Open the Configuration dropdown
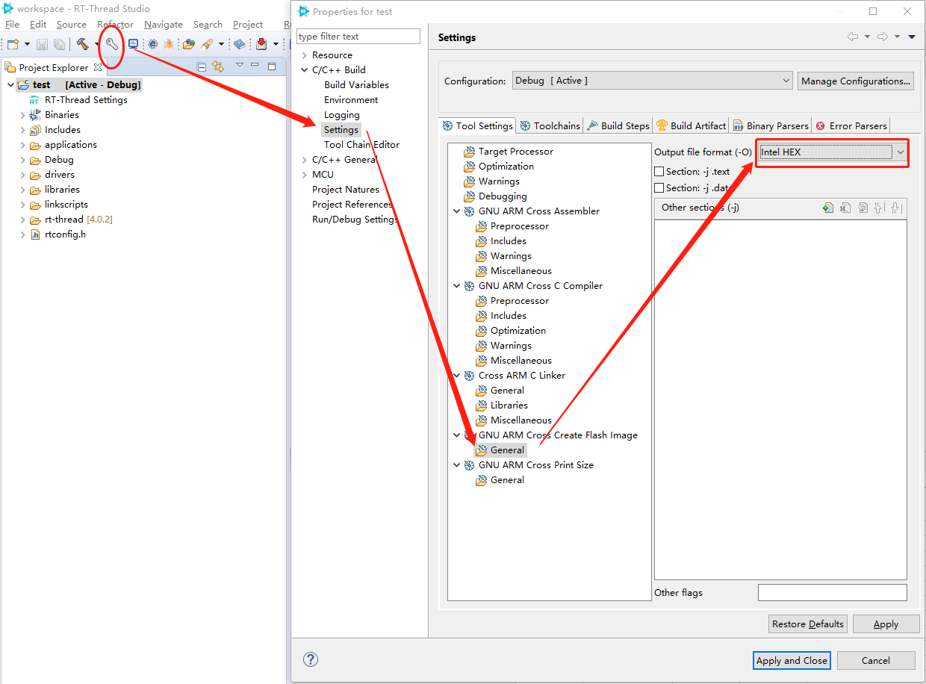 [x=652, y=81]
